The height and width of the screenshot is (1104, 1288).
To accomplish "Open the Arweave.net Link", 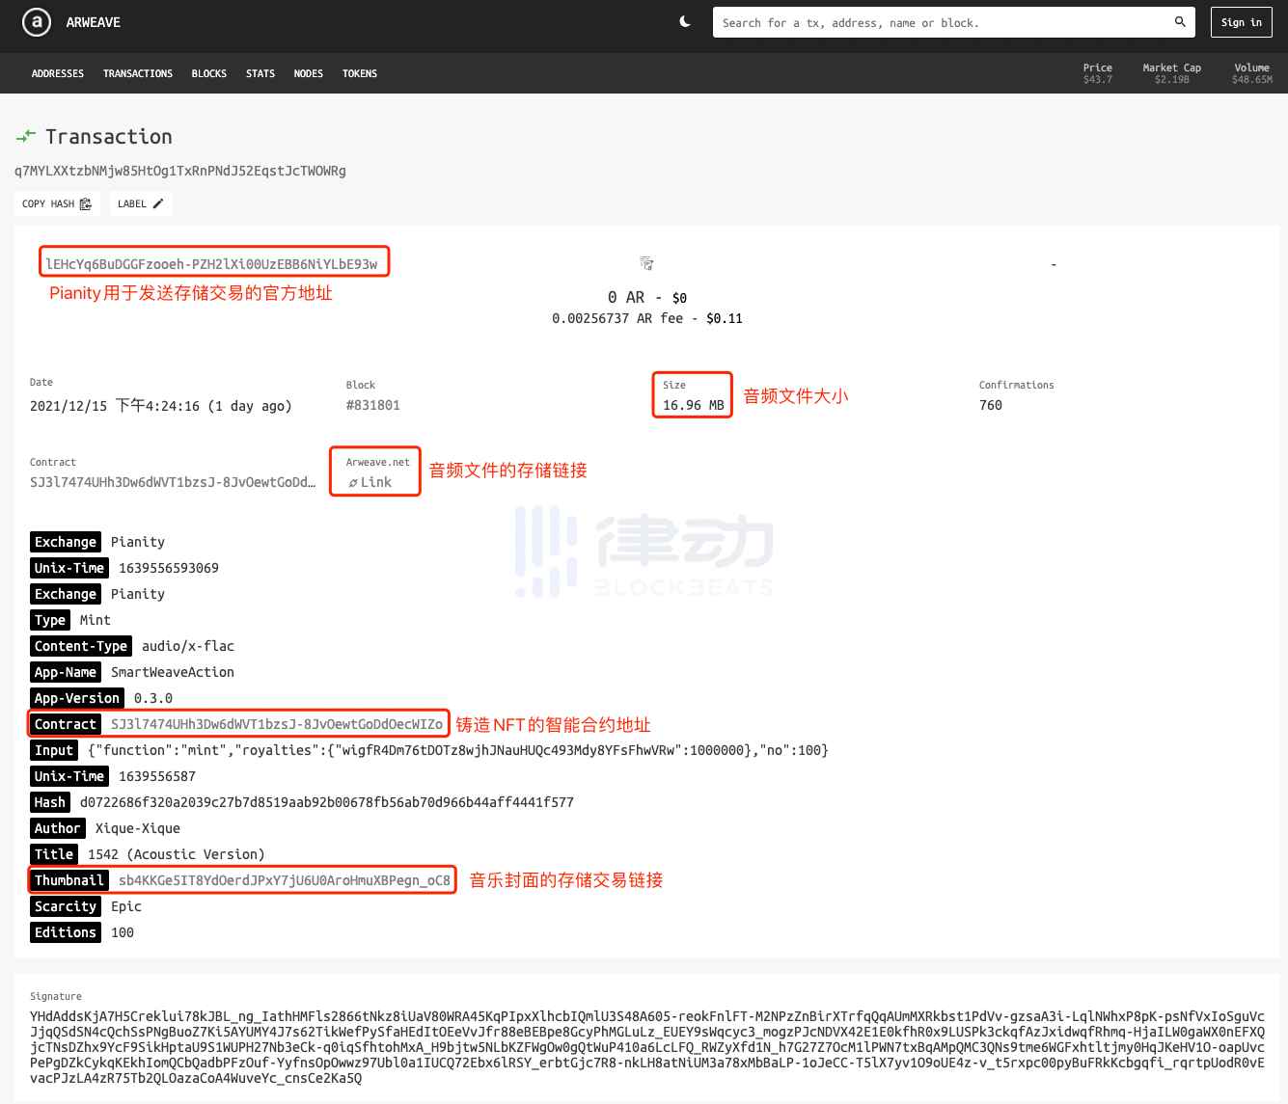I will tap(370, 482).
